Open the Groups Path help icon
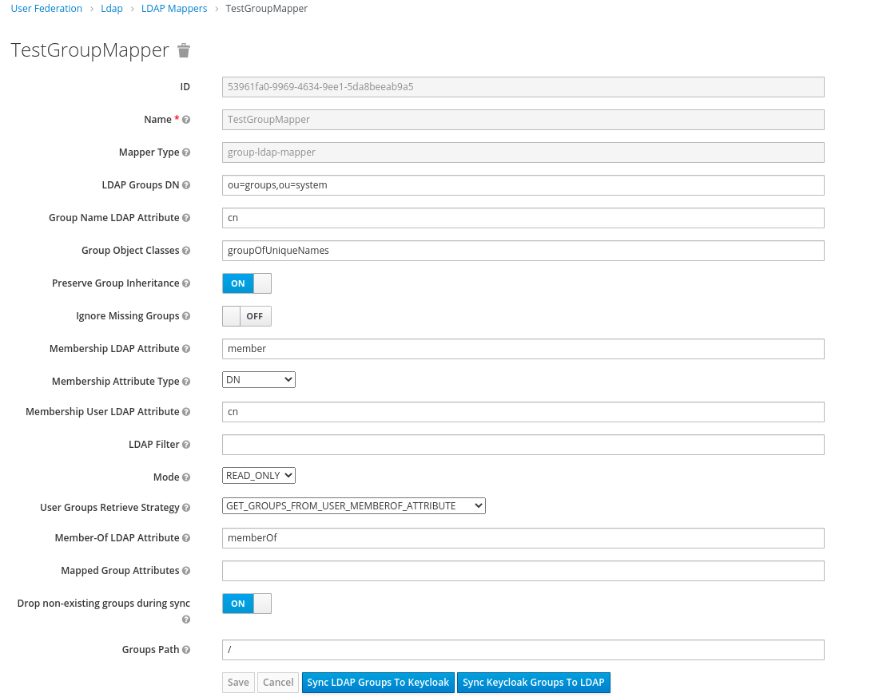871x697 pixels. point(185,649)
